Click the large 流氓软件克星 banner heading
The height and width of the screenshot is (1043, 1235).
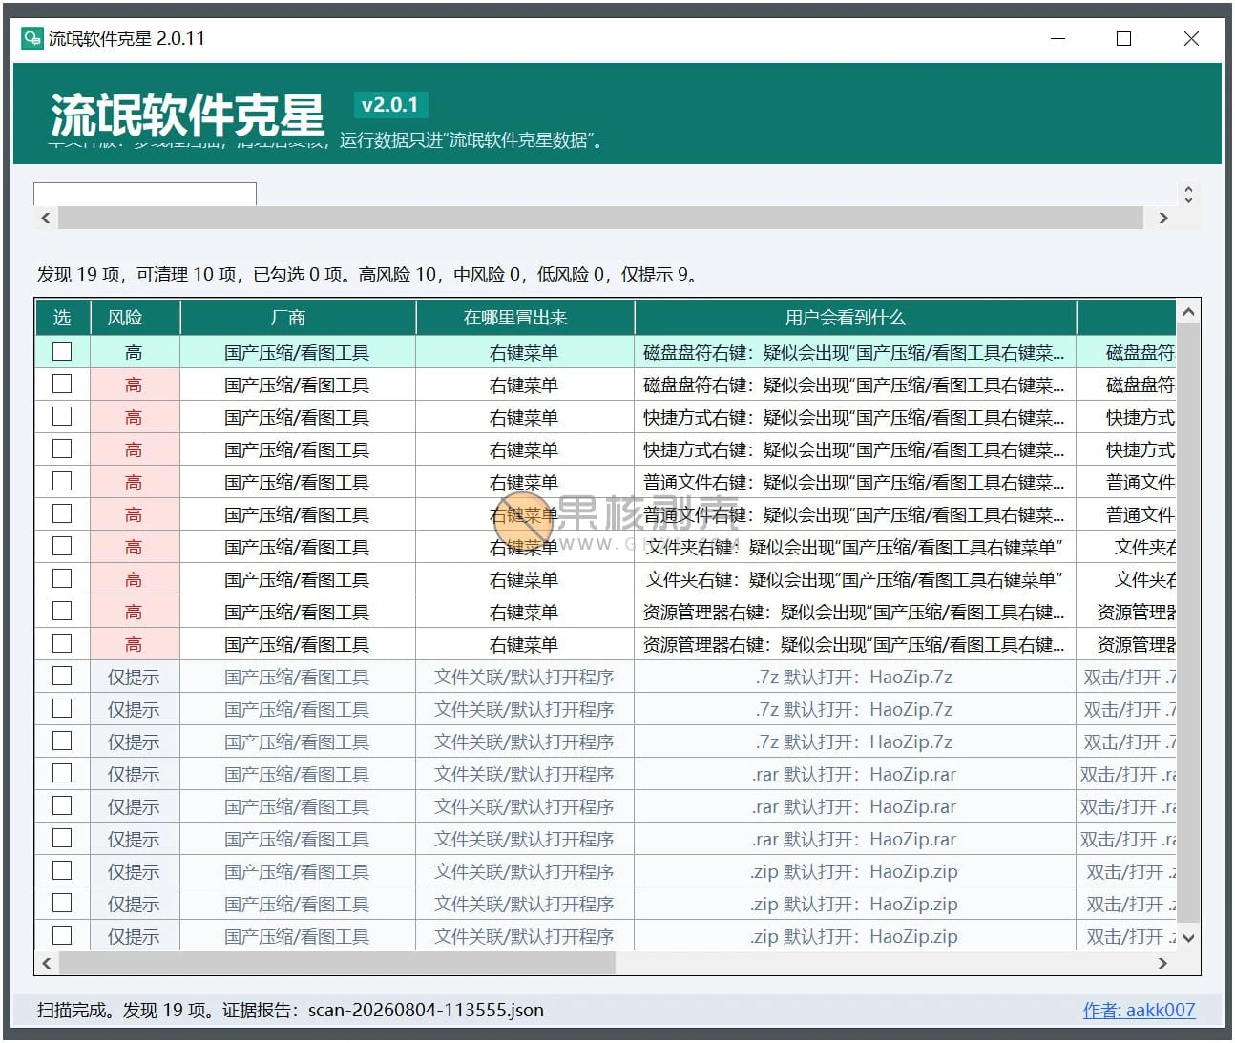tap(187, 115)
